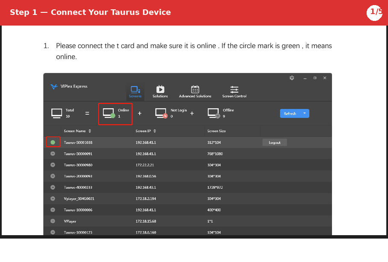Select the Taurus-10000006 screen name
388x262 pixels.
(x=78, y=210)
